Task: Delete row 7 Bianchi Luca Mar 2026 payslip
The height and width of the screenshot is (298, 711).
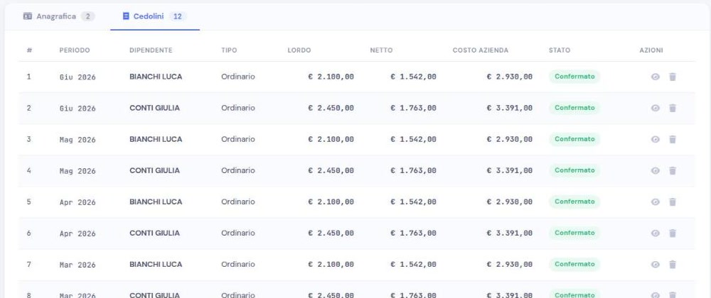Action: [x=673, y=264]
